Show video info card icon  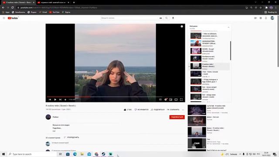[182, 26]
